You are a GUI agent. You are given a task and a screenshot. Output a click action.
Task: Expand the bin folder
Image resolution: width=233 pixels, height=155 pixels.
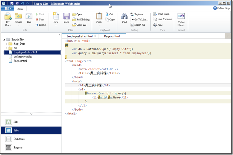[6, 48]
